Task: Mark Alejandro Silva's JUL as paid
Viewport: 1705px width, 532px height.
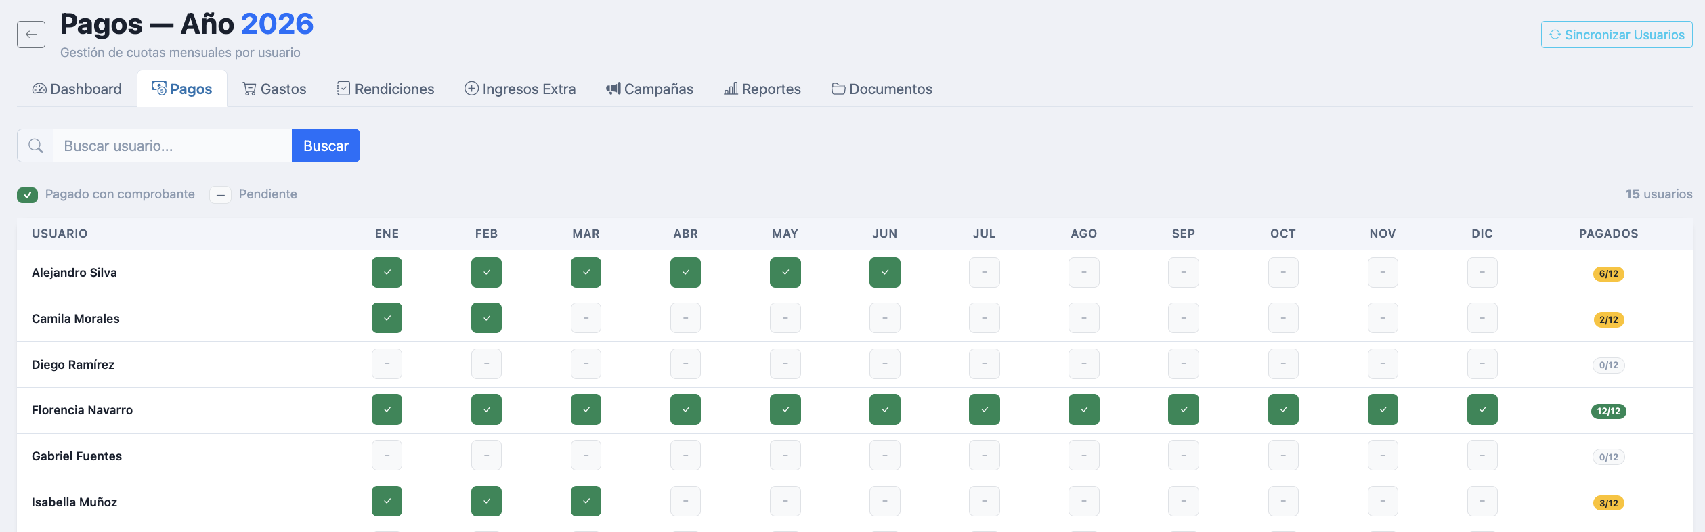Action: click(985, 273)
